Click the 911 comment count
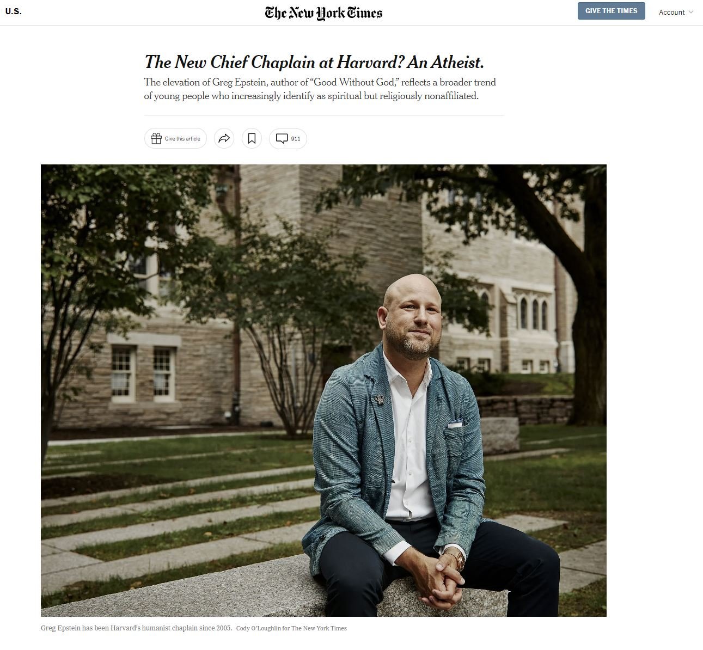 click(296, 139)
